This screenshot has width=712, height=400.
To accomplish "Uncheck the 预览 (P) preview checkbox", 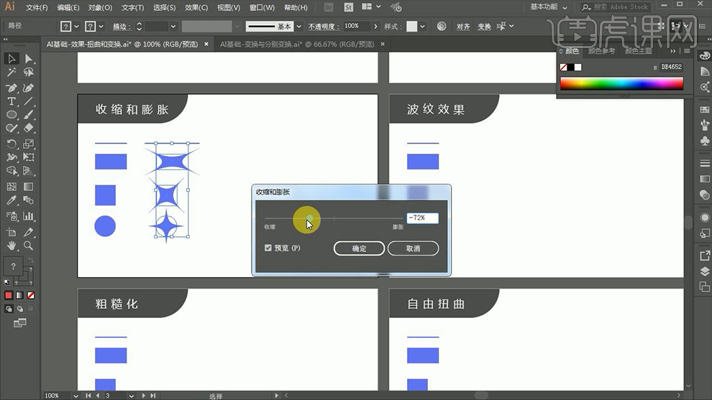I will [268, 248].
